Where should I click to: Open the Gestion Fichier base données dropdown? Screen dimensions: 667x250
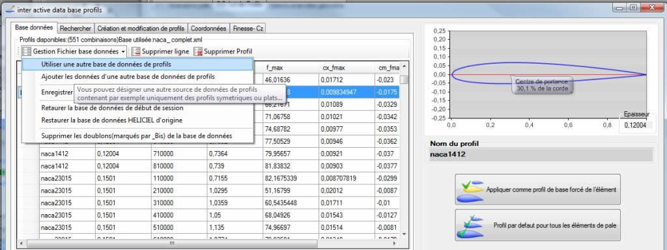pyautogui.click(x=74, y=51)
